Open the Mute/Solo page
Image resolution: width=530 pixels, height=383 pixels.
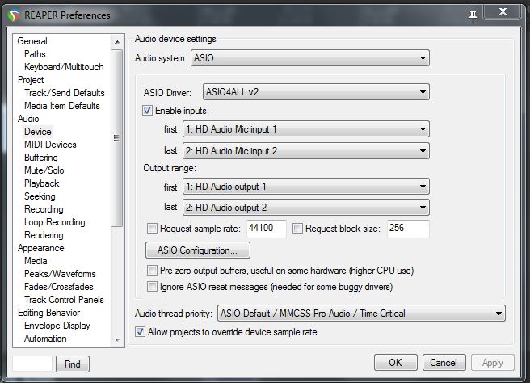pyautogui.click(x=44, y=170)
